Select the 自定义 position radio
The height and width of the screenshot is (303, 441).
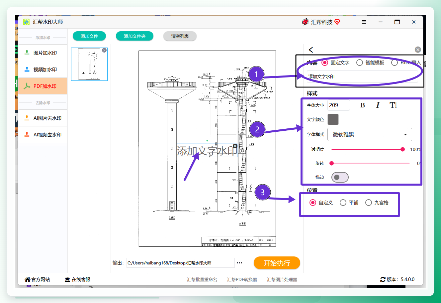pyautogui.click(x=313, y=203)
